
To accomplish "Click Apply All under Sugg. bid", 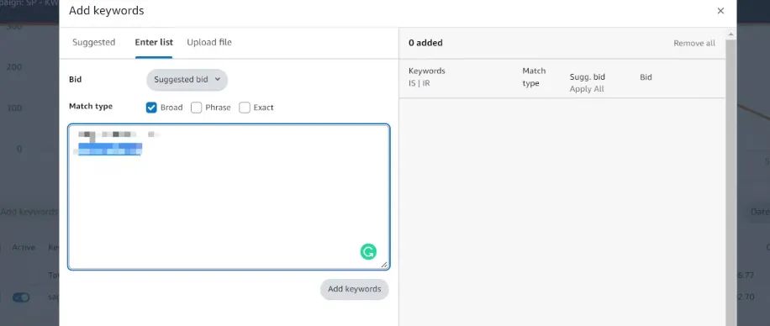I will coord(587,89).
